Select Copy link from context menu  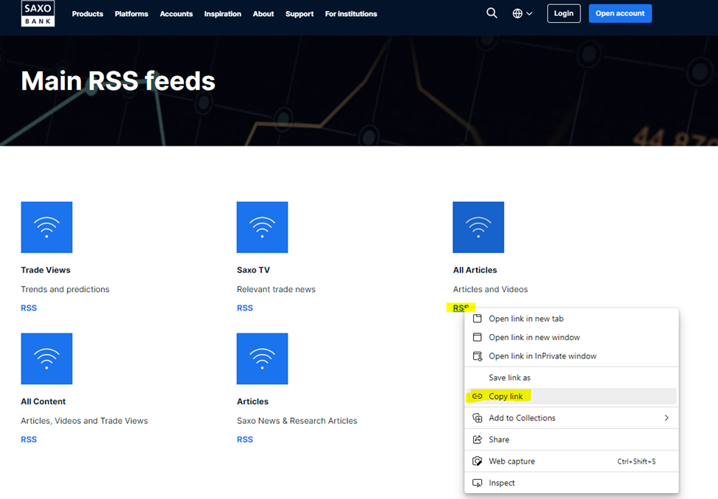point(505,397)
